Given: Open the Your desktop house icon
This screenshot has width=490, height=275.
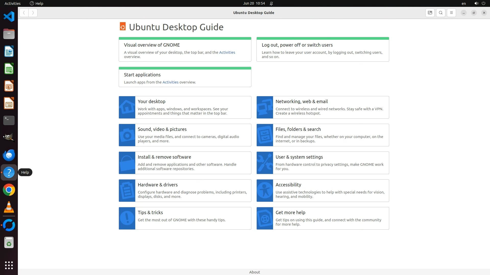Looking at the screenshot, I should (127, 107).
